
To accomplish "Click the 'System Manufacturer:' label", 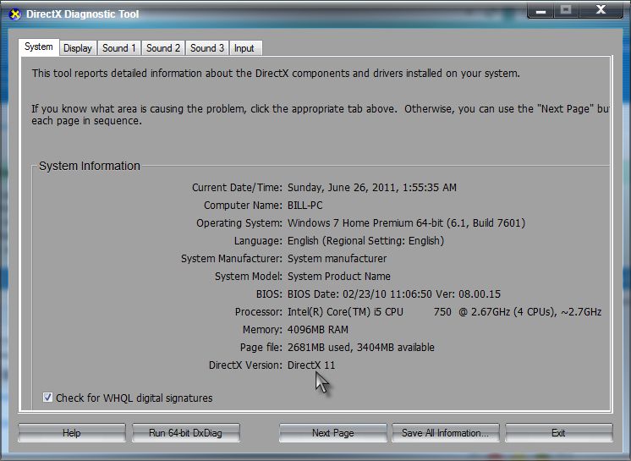I will coord(232,258).
